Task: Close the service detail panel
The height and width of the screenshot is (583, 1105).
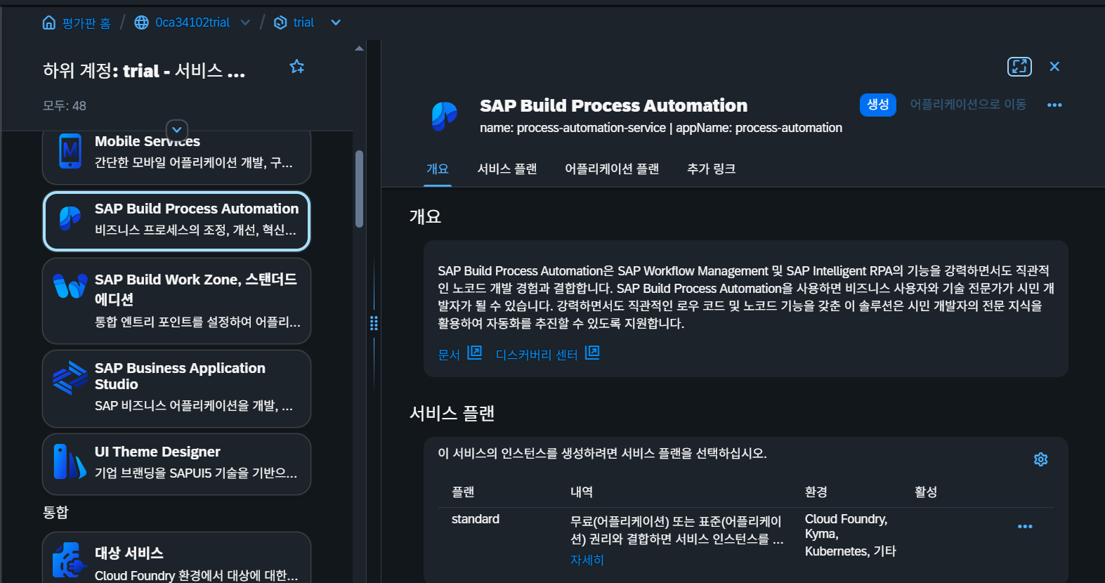Action: coord(1054,67)
